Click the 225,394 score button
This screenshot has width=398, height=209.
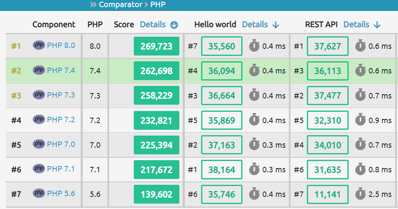157,145
